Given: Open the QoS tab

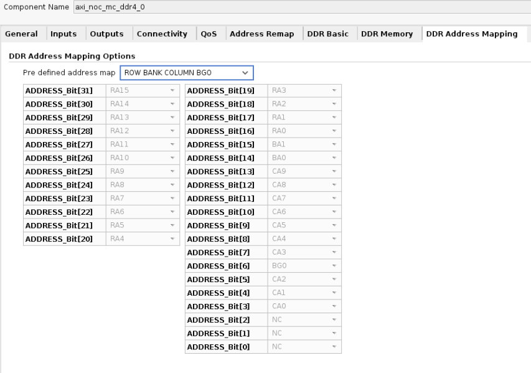Looking at the screenshot, I should point(209,34).
